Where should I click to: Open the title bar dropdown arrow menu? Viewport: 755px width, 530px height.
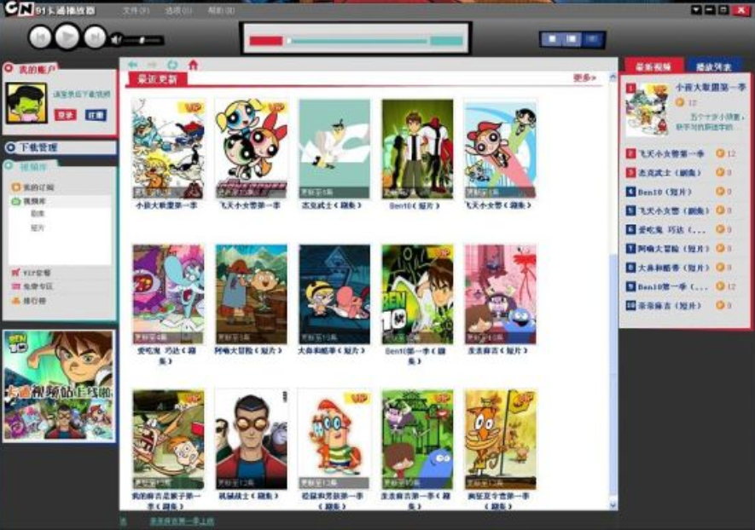click(x=696, y=9)
